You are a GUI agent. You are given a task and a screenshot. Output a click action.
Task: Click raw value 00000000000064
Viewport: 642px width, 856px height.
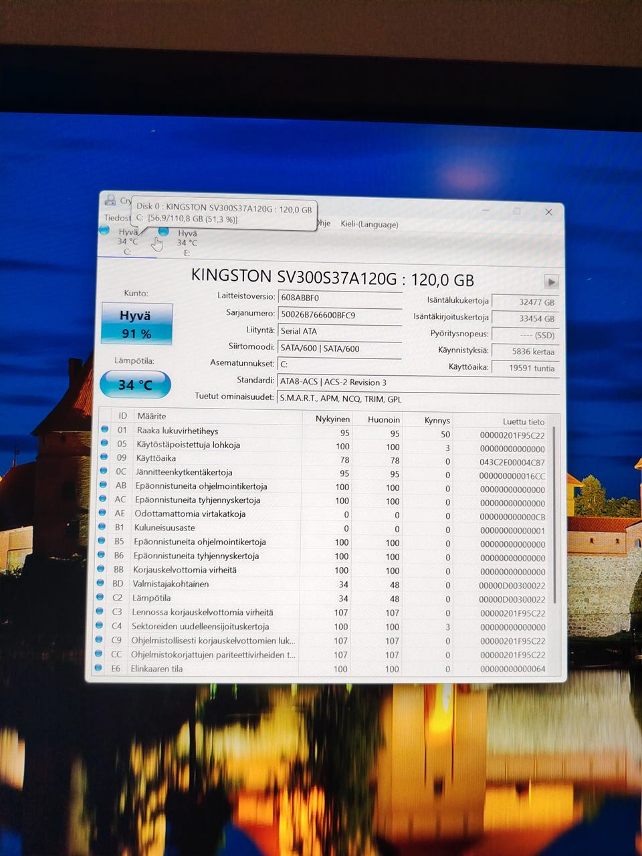[512, 669]
